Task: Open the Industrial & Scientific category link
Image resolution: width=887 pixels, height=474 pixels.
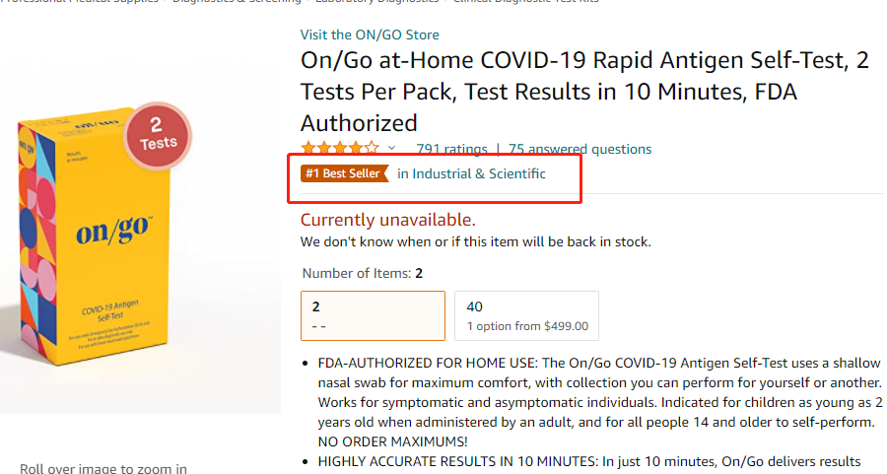Action: [471, 174]
